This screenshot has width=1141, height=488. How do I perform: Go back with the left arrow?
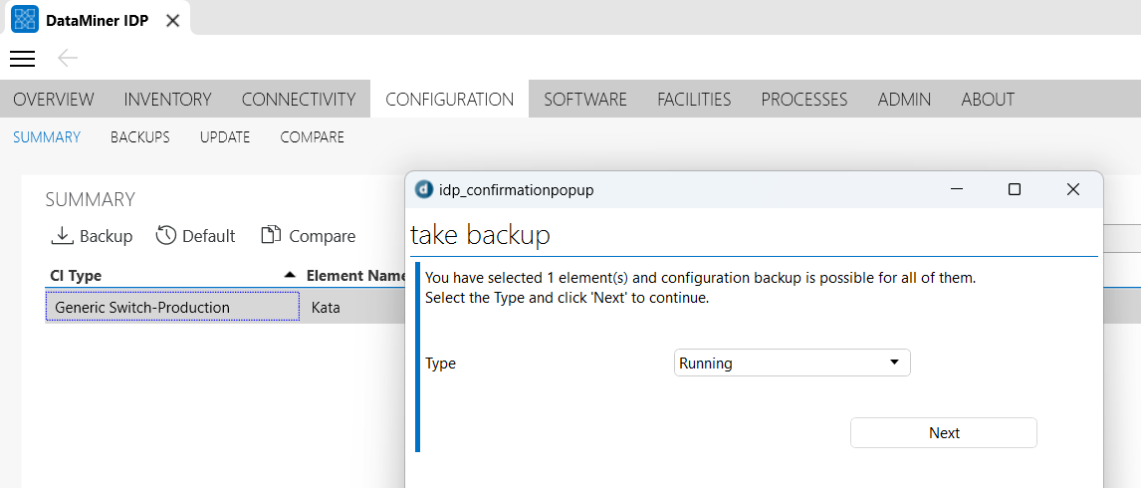coord(68,59)
